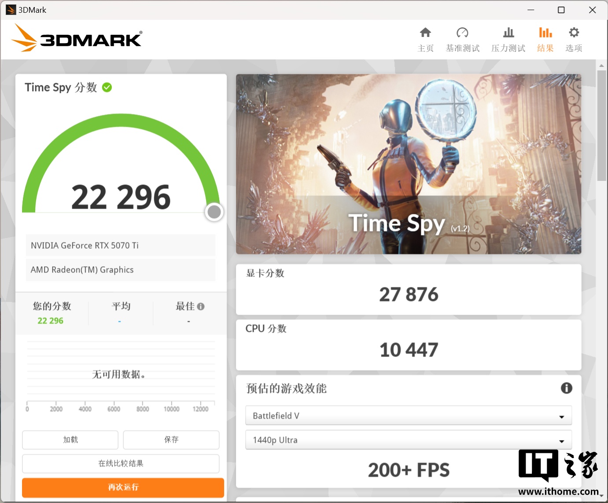Open the Options (选项) gear icon

pos(574,33)
